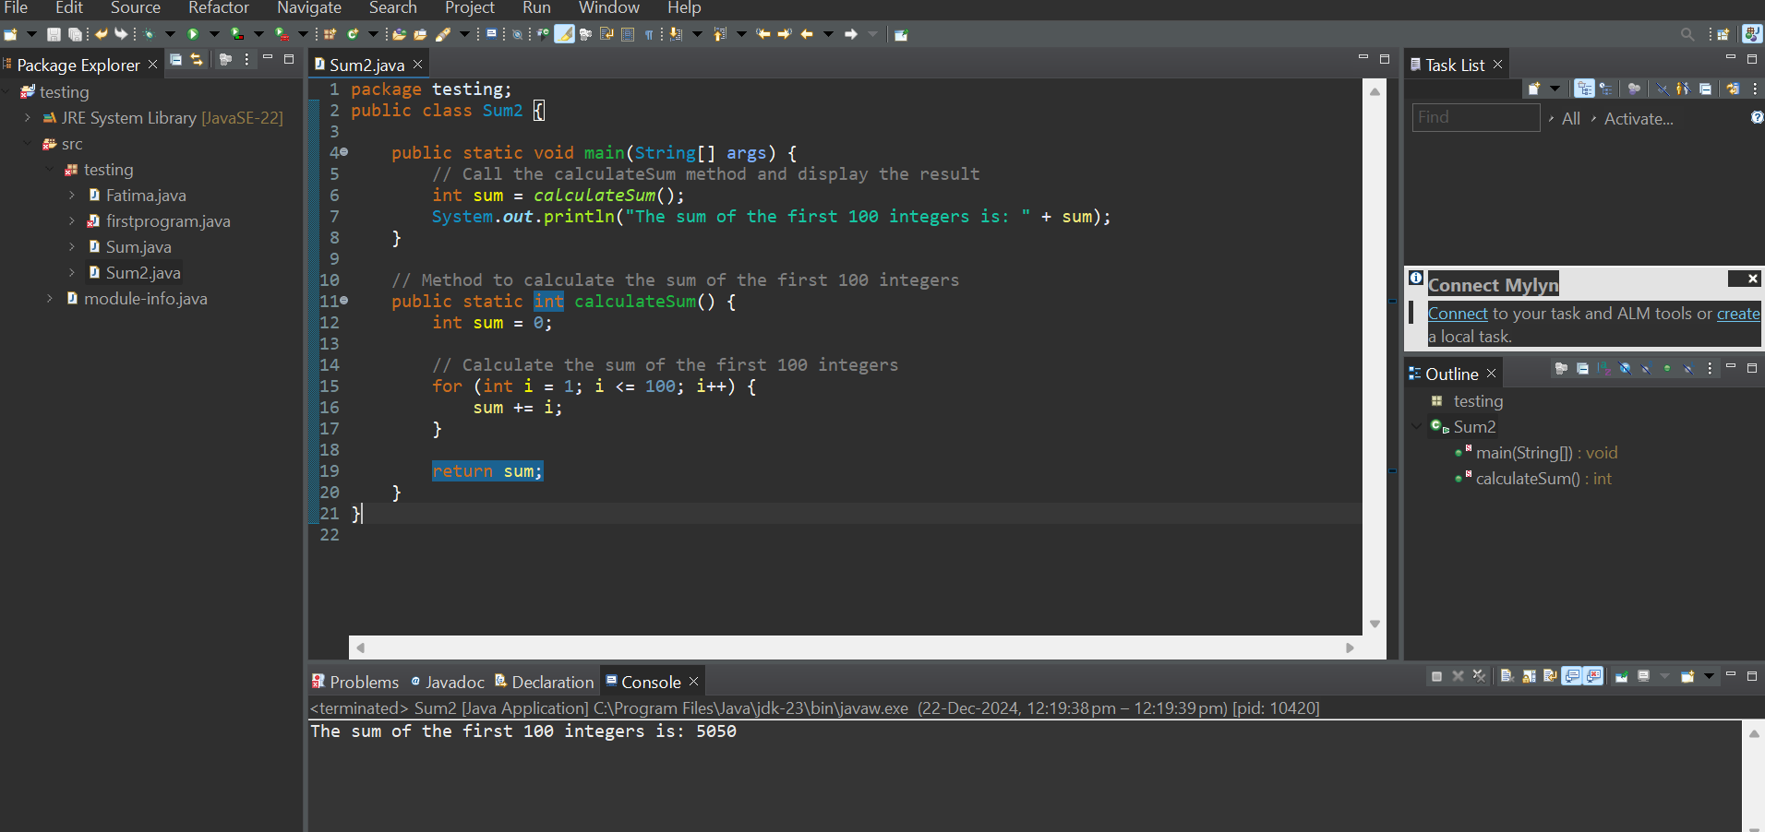Toggle Mark Occurrences highlighter in main toolbar
Screen dimensions: 1765x832
564,34
